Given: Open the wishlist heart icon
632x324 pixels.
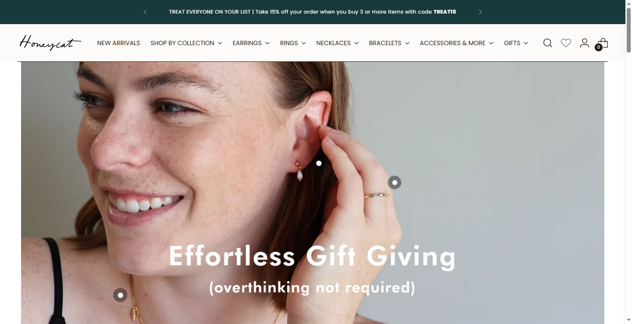Looking at the screenshot, I should [x=566, y=43].
